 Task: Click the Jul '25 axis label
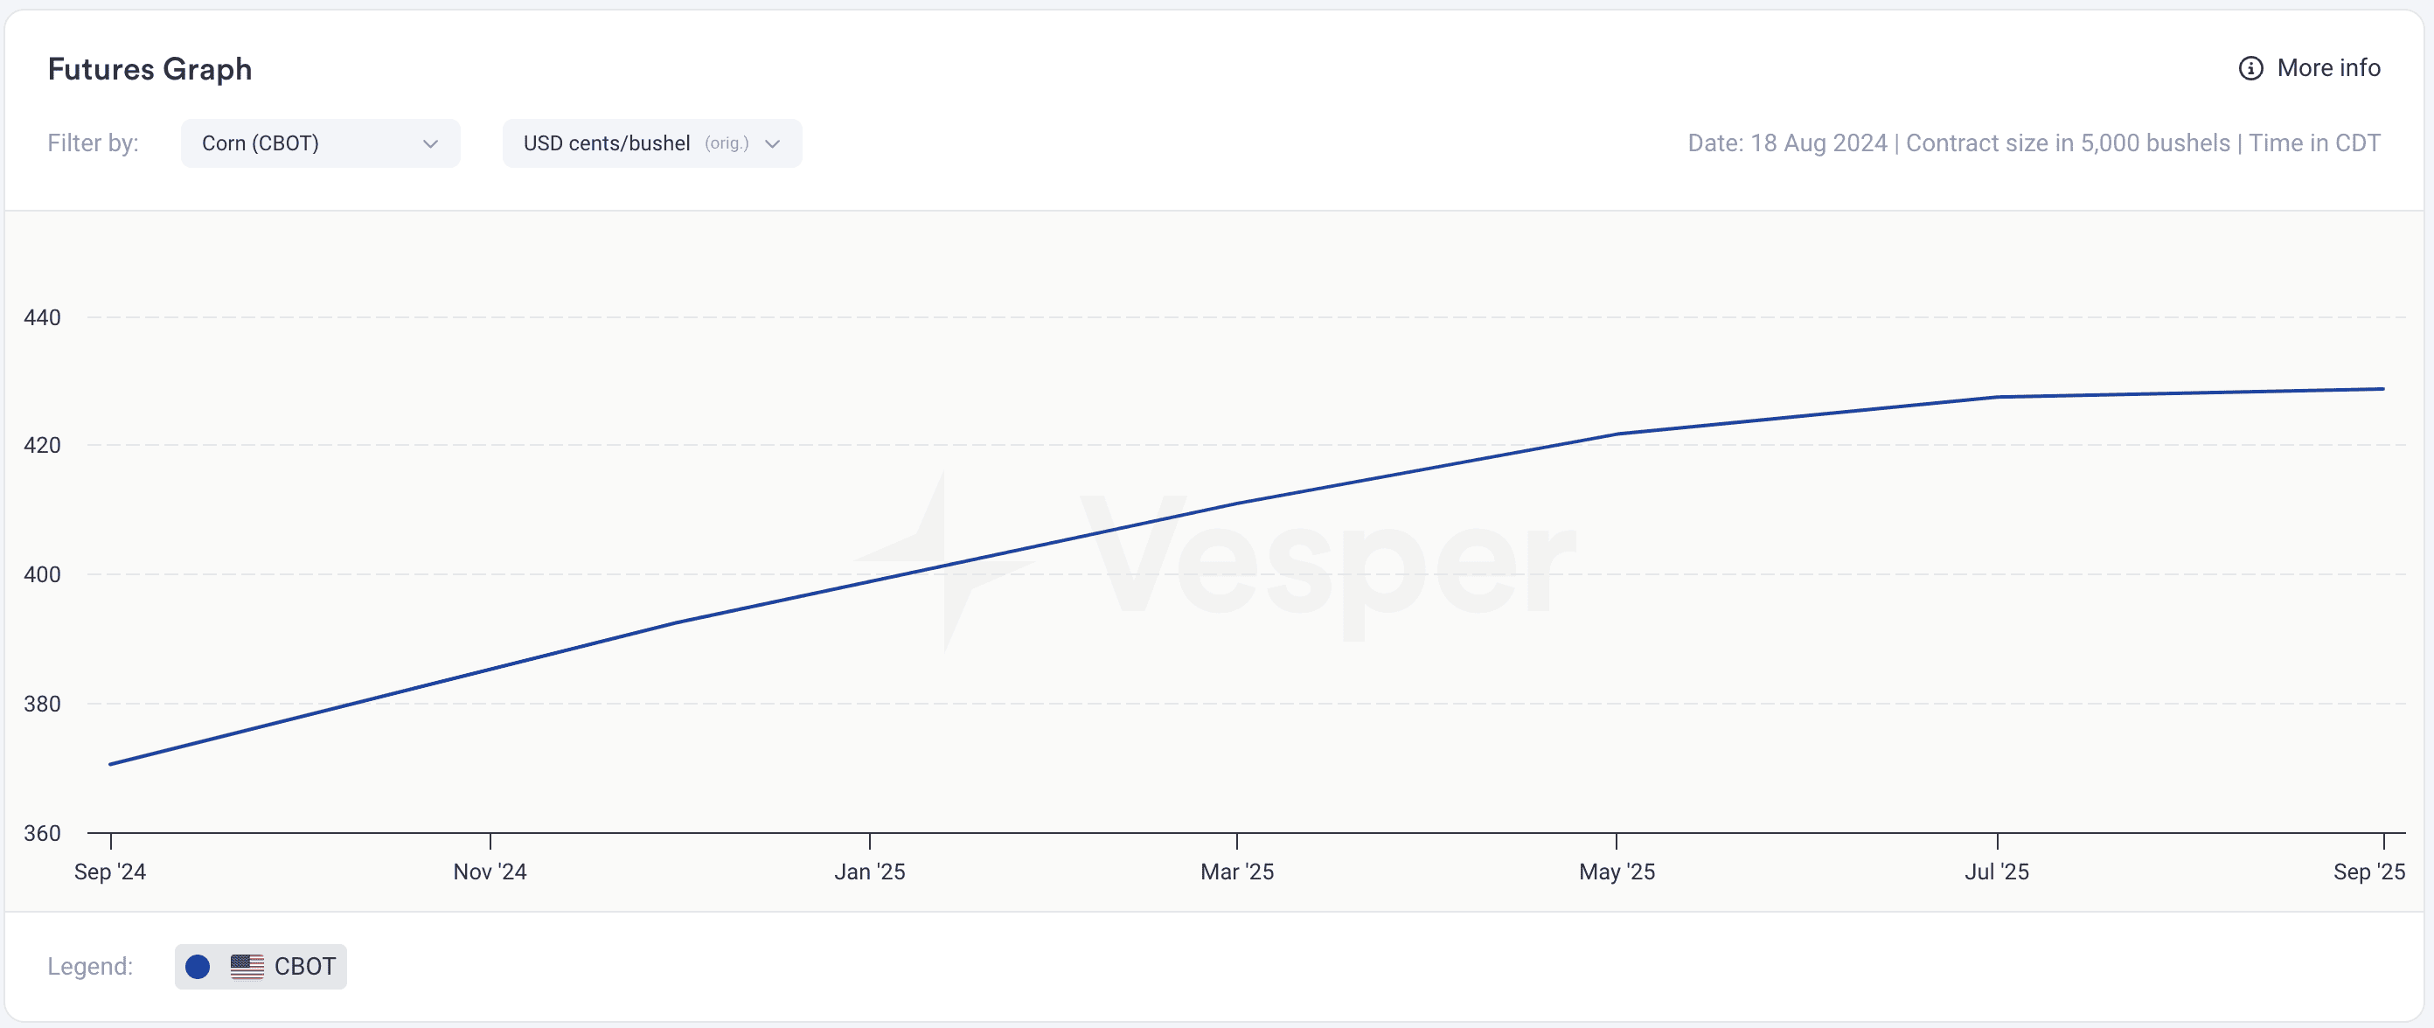pos(1998,872)
